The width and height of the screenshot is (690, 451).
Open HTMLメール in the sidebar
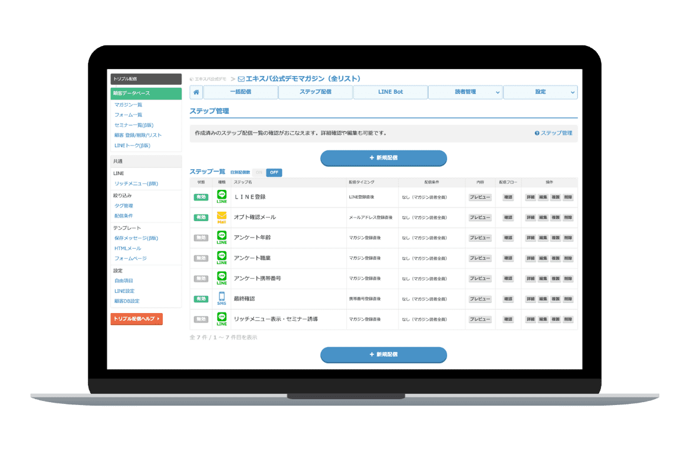coord(127,248)
